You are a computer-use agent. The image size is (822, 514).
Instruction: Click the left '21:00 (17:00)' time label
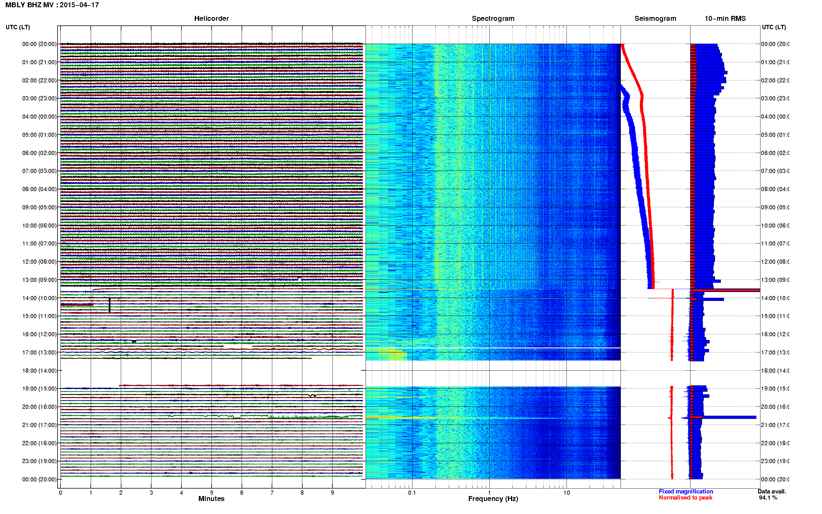(x=39, y=425)
